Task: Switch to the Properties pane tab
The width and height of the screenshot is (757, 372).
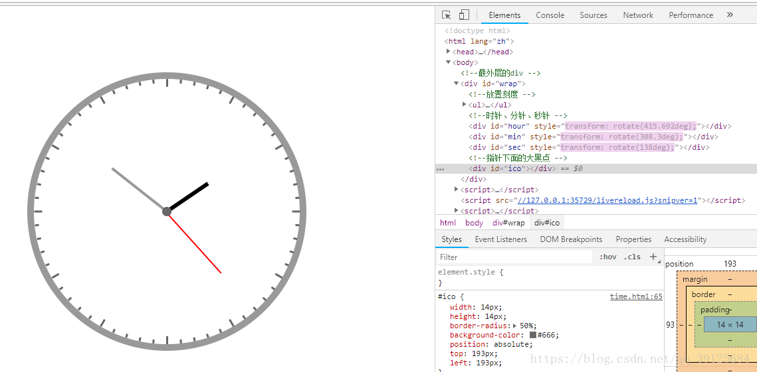Action: pyautogui.click(x=633, y=239)
